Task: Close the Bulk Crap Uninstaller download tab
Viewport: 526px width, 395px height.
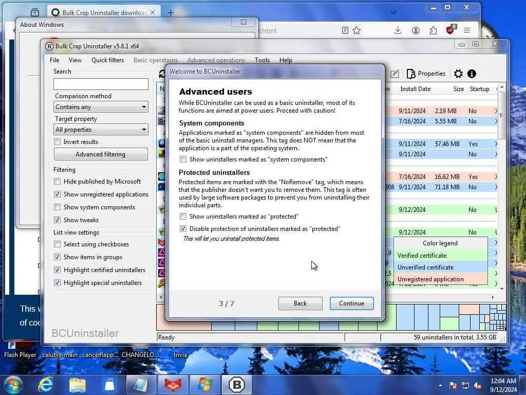Action: 153,12
